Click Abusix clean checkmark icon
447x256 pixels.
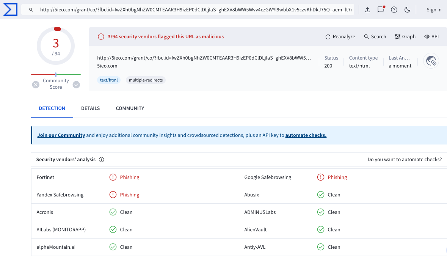[321, 195]
